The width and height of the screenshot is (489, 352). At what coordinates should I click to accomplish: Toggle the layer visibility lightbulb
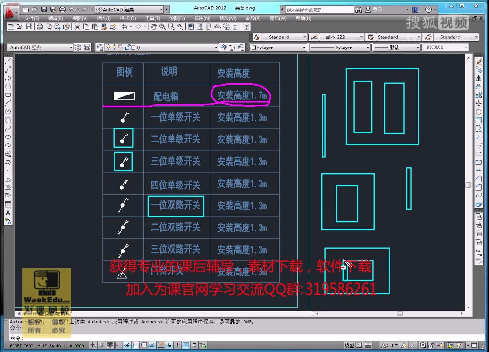109,47
